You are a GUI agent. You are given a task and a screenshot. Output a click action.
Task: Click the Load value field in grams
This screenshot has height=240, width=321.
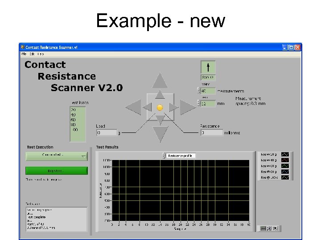click(x=107, y=132)
